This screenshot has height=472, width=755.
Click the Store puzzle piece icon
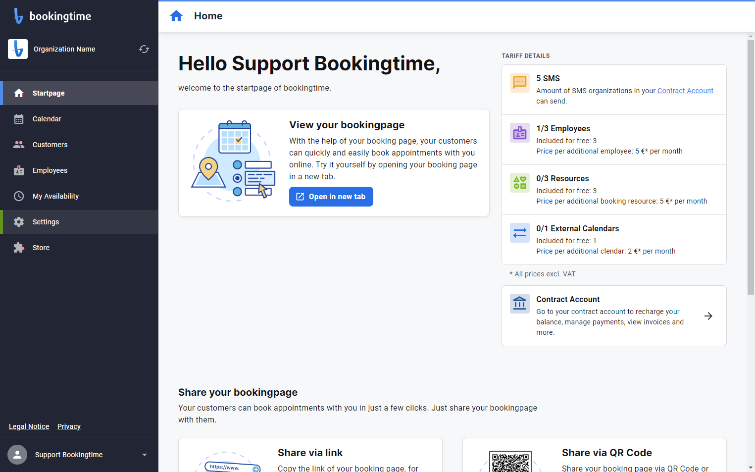coord(19,248)
